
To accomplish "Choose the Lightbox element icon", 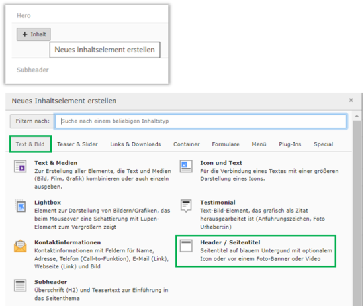I will [x=21, y=206].
